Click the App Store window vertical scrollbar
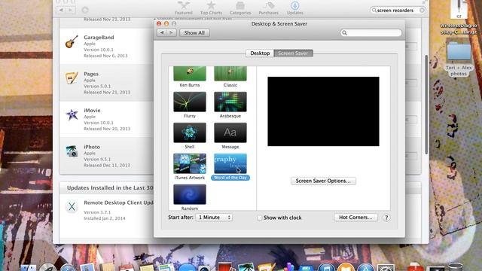The width and height of the screenshot is (482, 271). 426,105
